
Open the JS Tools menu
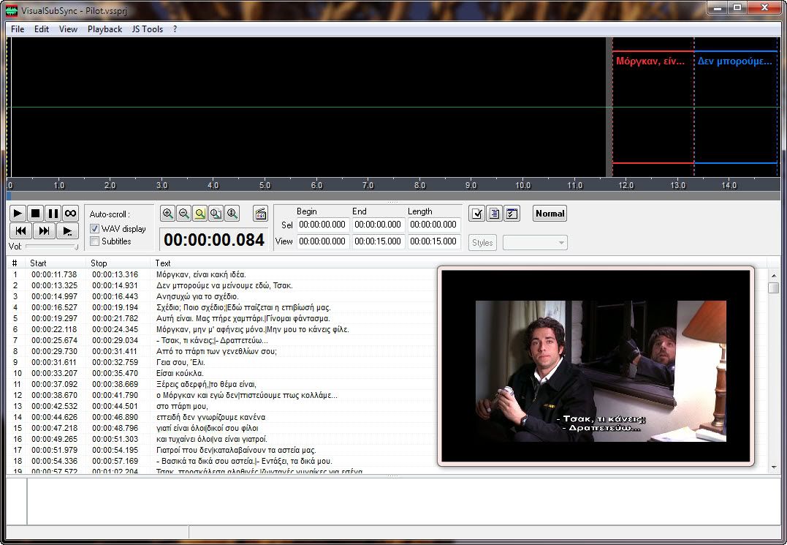pos(147,29)
